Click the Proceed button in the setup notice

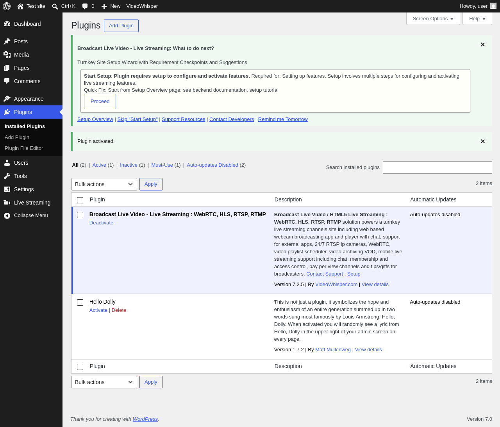(x=100, y=101)
